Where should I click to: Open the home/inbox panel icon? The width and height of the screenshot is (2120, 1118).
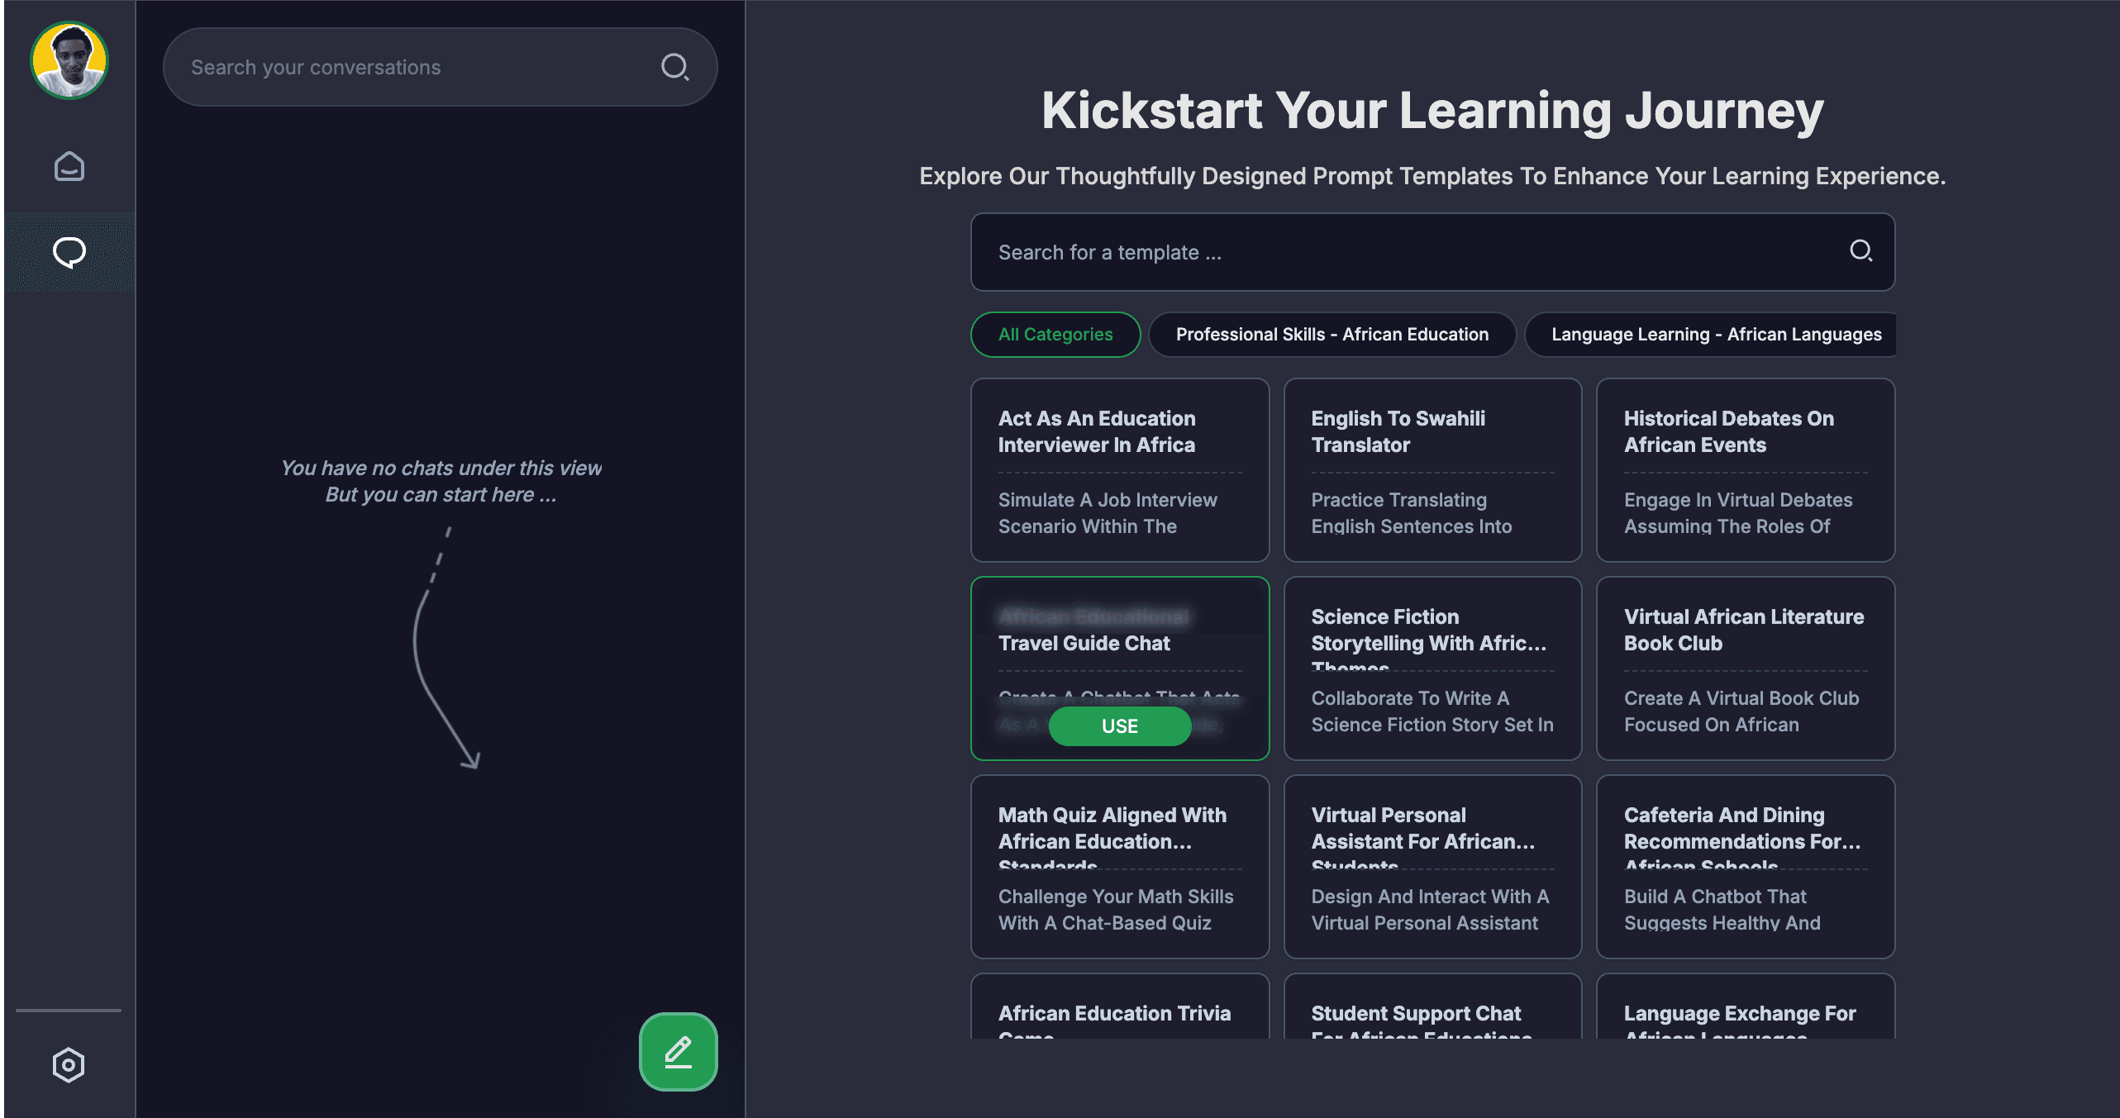pyautogui.click(x=70, y=165)
